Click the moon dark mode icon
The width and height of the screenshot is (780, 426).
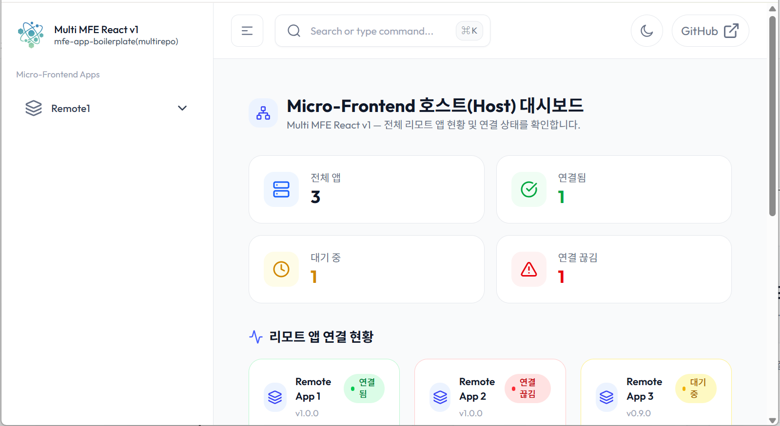coord(646,31)
